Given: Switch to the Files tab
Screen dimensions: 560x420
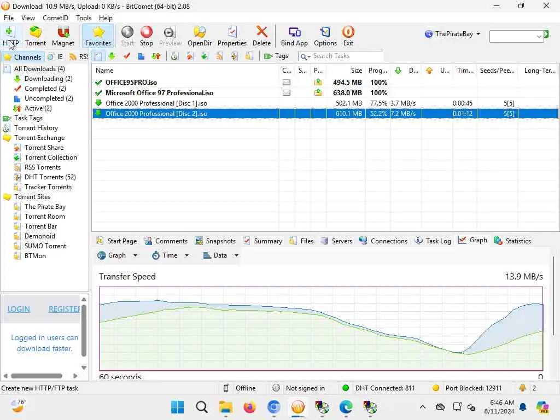Looking at the screenshot, I should point(301,241).
